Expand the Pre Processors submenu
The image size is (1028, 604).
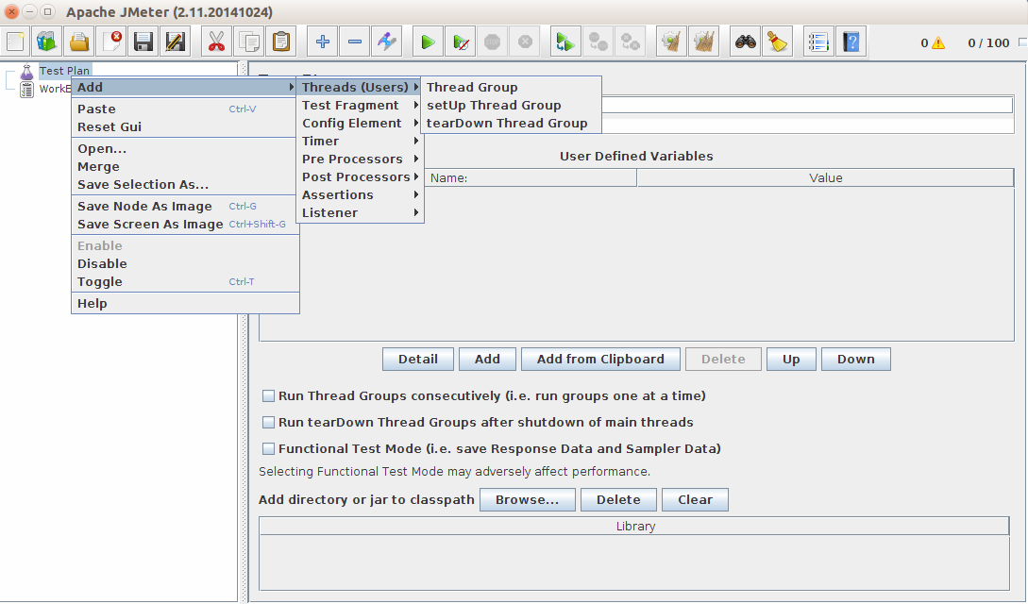pyautogui.click(x=360, y=159)
